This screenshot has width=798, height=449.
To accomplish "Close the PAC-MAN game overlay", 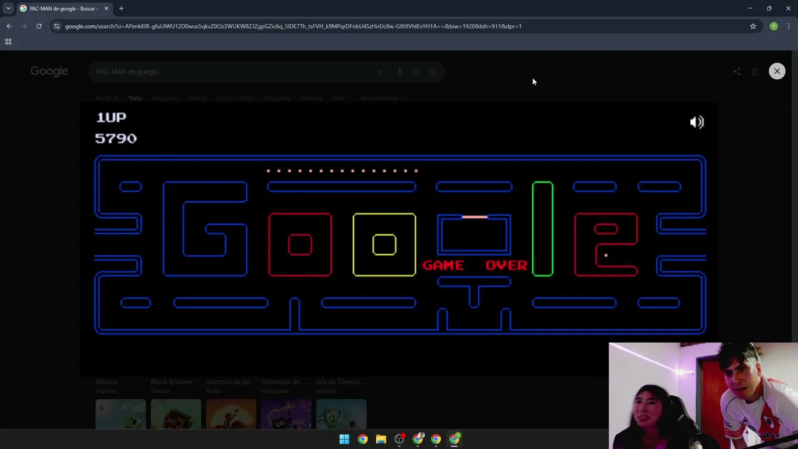I will coord(777,71).
